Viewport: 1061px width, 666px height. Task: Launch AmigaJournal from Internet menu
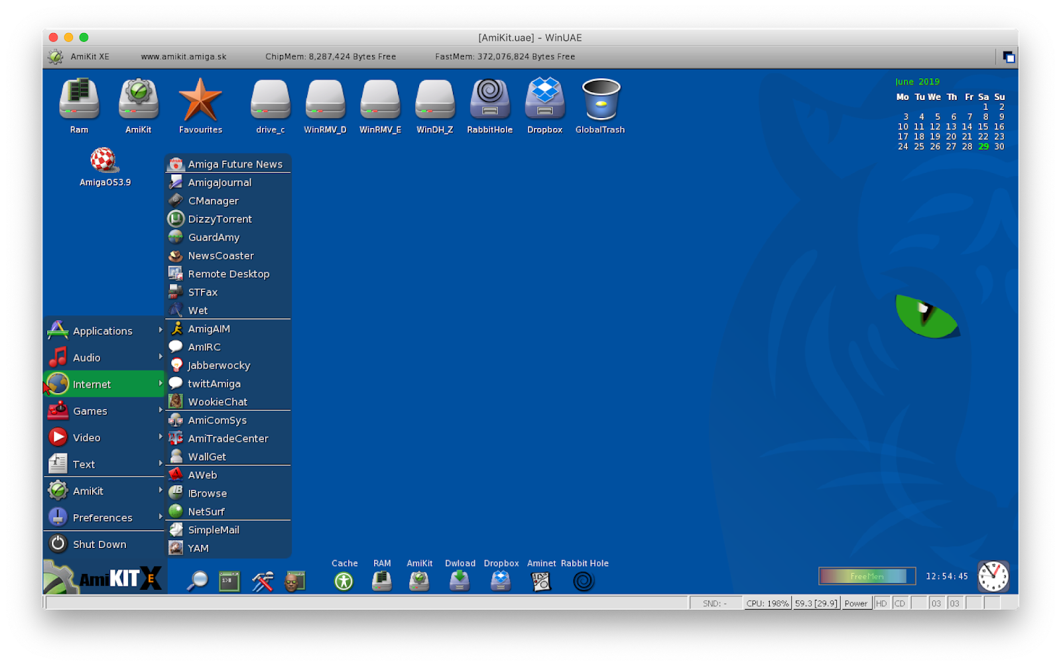(x=228, y=182)
